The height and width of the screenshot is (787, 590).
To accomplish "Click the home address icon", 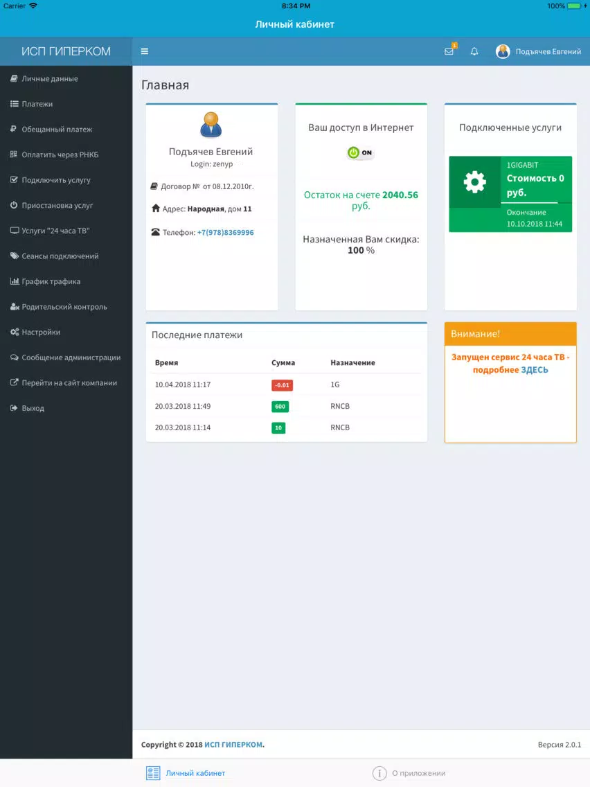I will coord(156,209).
